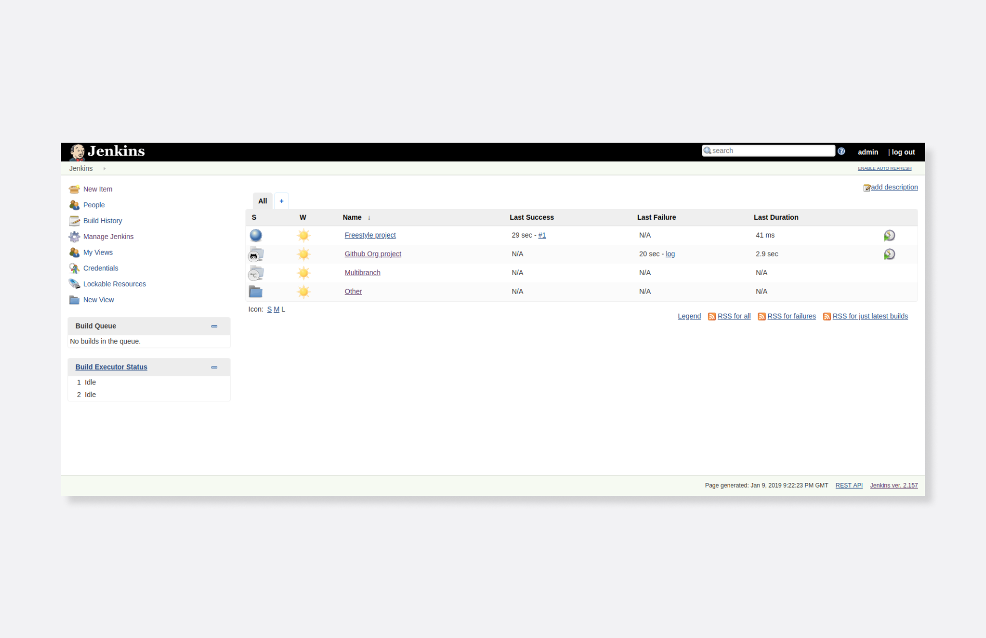Switch icon size to S

[x=269, y=310]
